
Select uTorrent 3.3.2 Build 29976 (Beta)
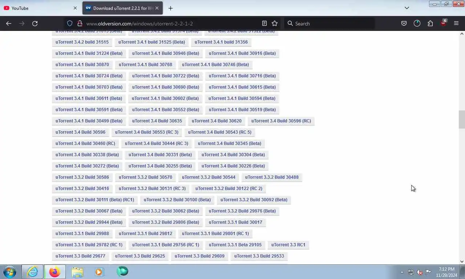click(242, 211)
